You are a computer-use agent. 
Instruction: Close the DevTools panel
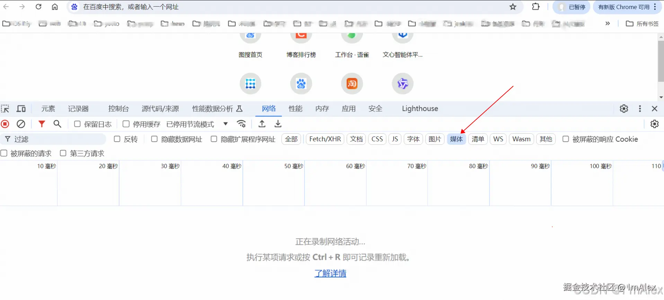655,109
